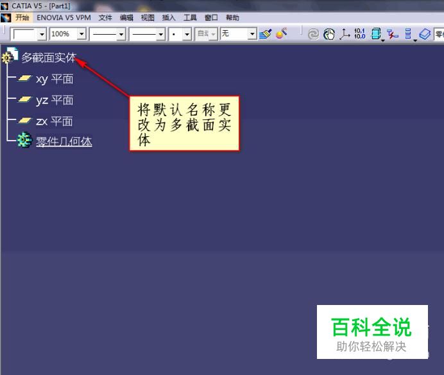The height and width of the screenshot is (375, 444).
Task: Open the 100% transparency dropdown
Action: point(81,34)
